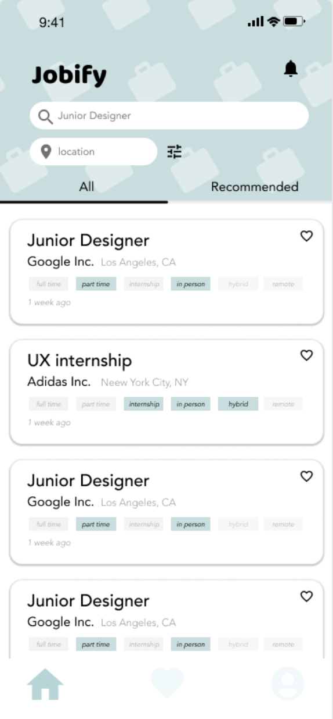Viewport: 333px width, 719px height.
Task: Tap part time tag on first listing
Action: (96, 284)
